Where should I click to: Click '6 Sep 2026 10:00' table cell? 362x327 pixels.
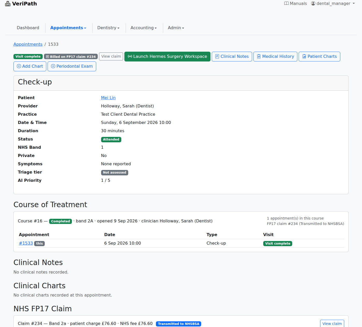[123, 243]
